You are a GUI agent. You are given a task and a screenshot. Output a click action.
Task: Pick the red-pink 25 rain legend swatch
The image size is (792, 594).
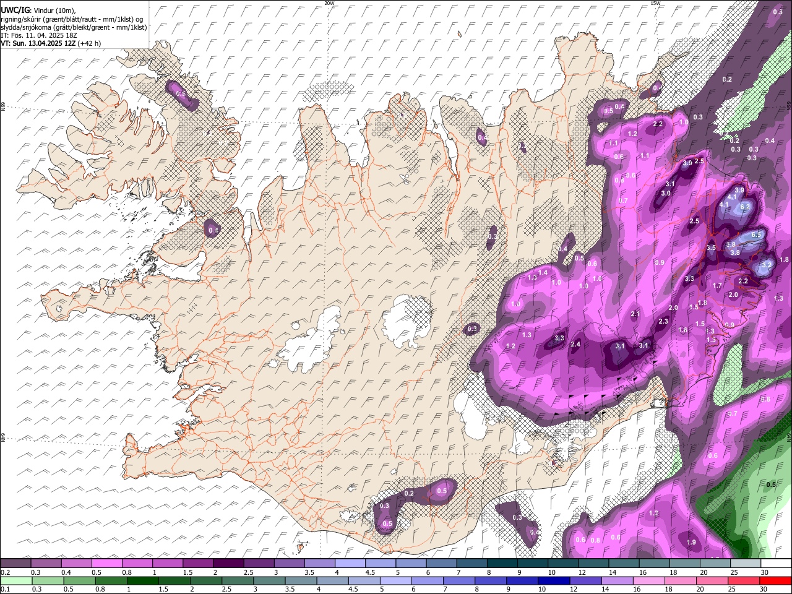click(743, 580)
